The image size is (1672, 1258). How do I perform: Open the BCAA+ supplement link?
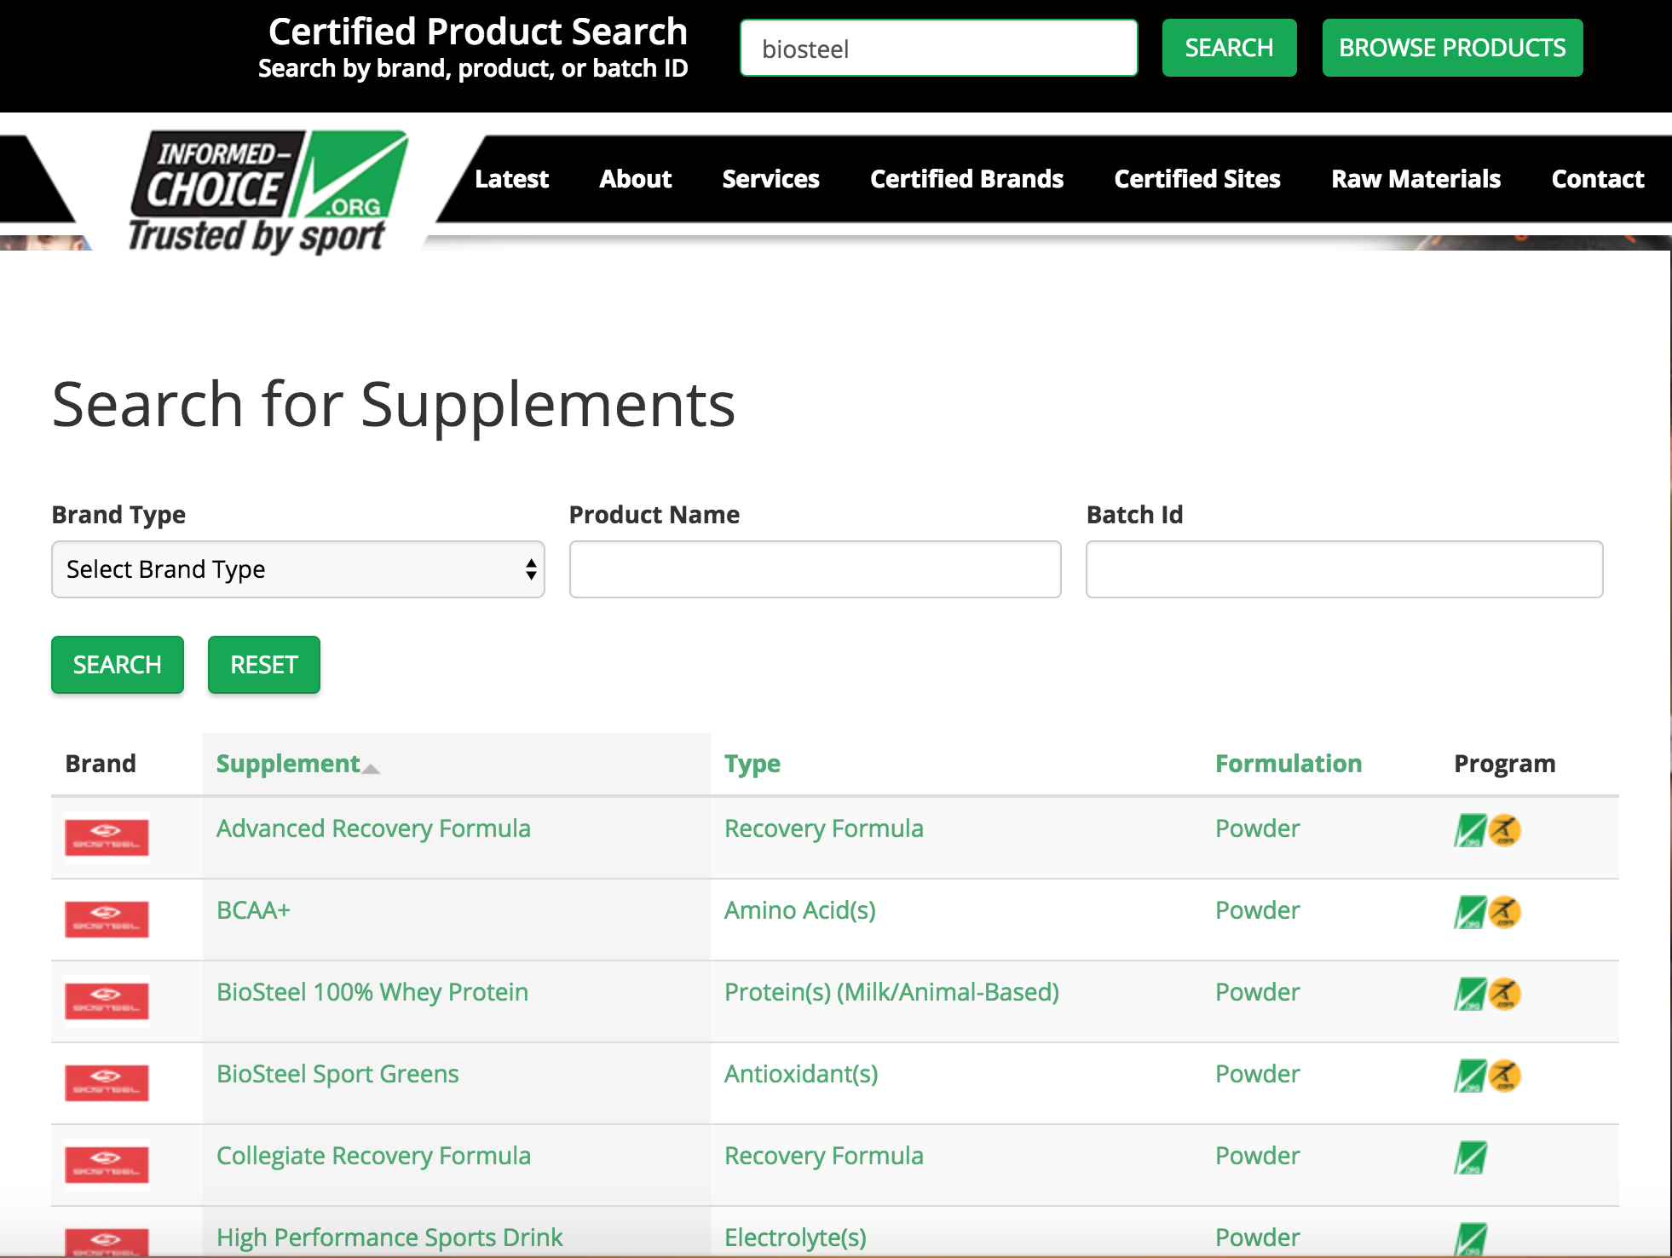[x=253, y=910]
